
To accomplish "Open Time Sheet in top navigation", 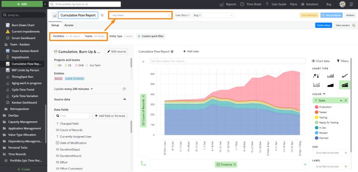I will pyautogui.click(x=251, y=4).
